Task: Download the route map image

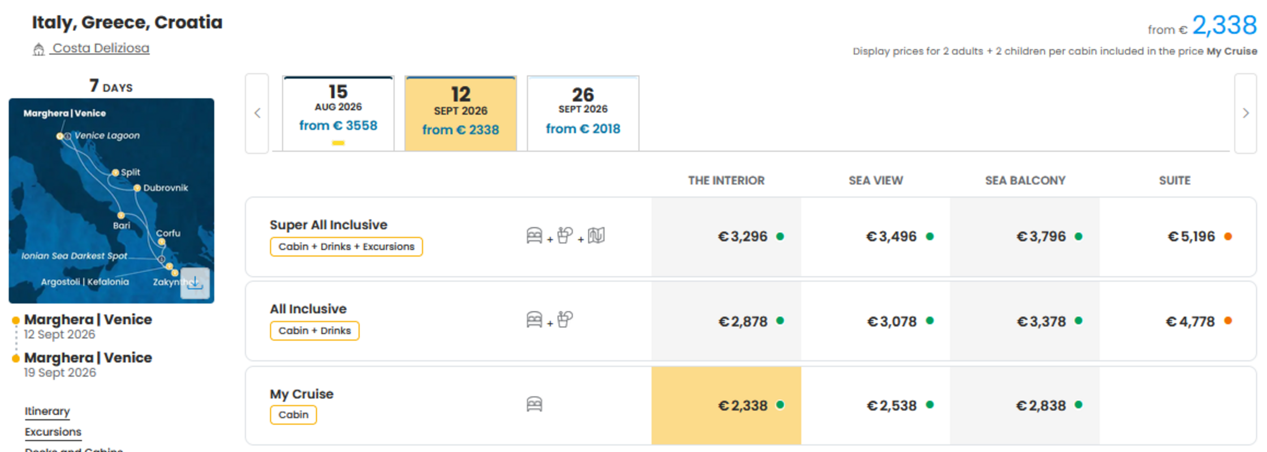Action: click(x=195, y=283)
